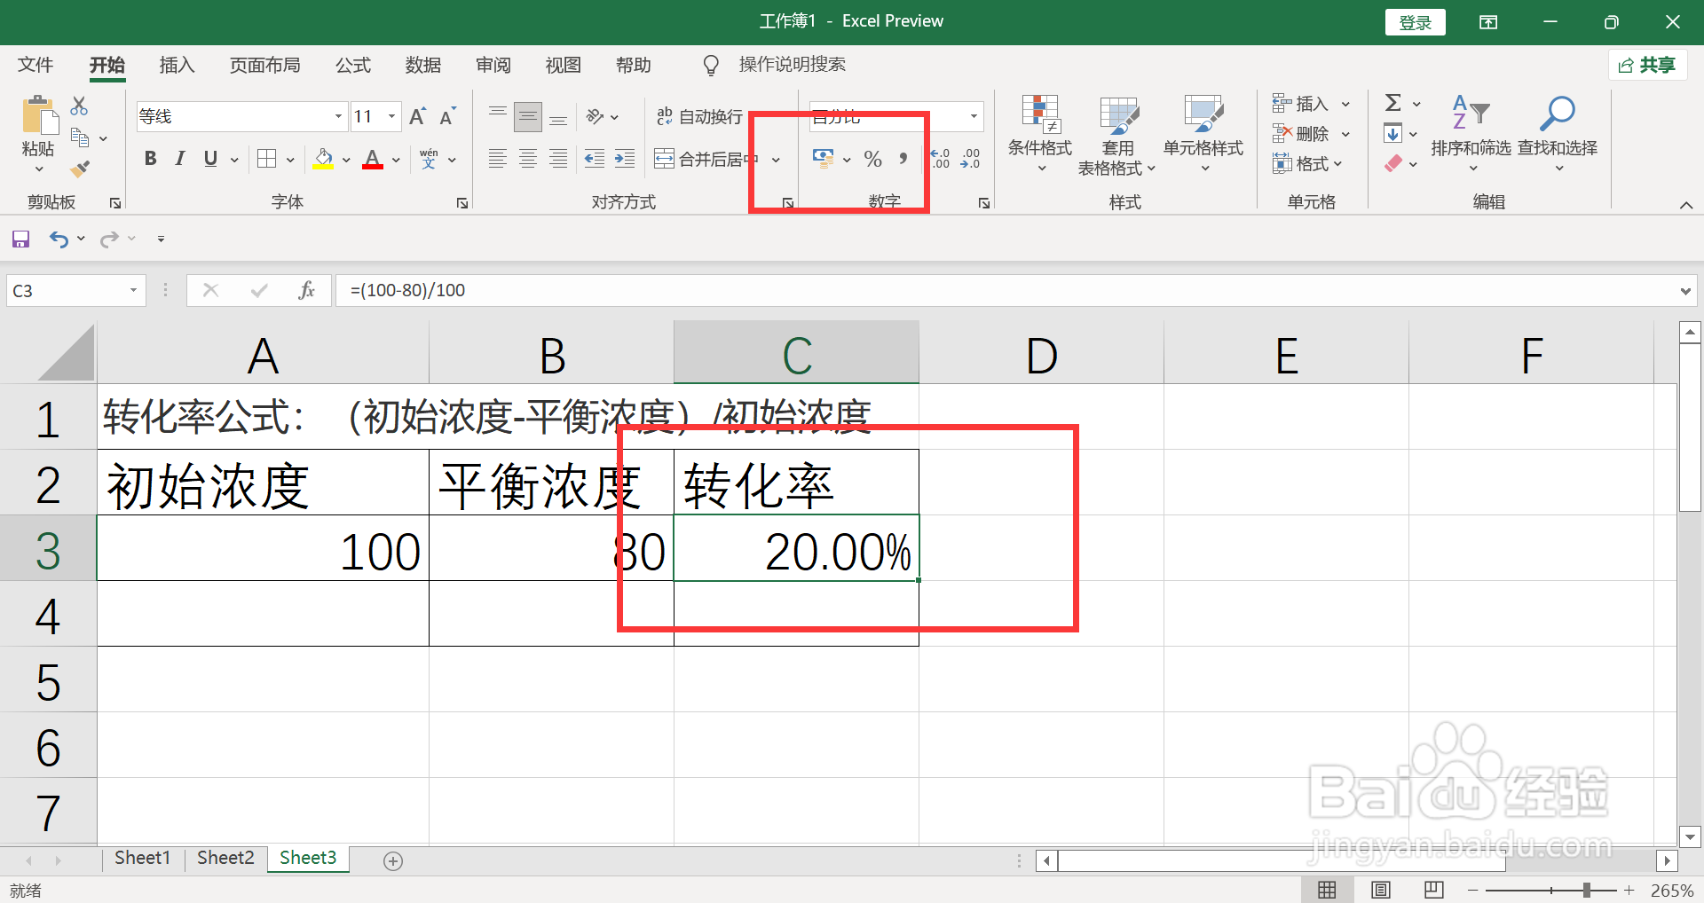
Task: Click the orientation text-angle icon
Action: (x=595, y=116)
